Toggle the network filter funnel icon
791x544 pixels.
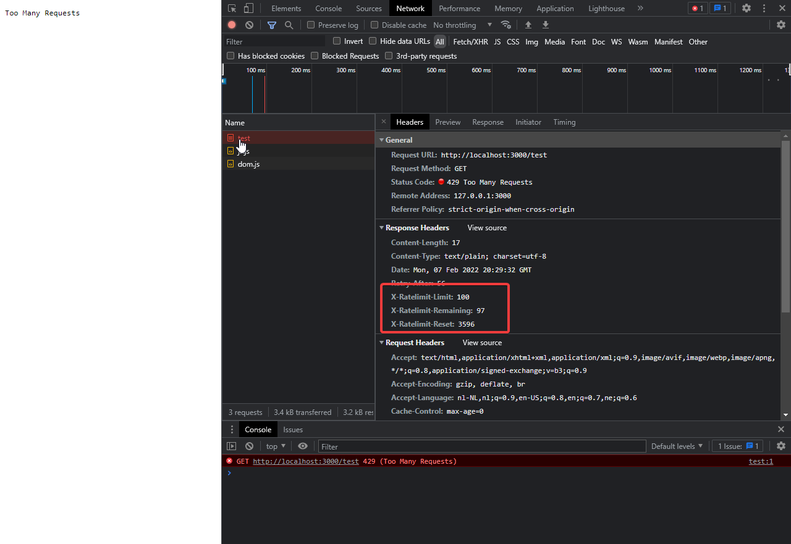(272, 25)
